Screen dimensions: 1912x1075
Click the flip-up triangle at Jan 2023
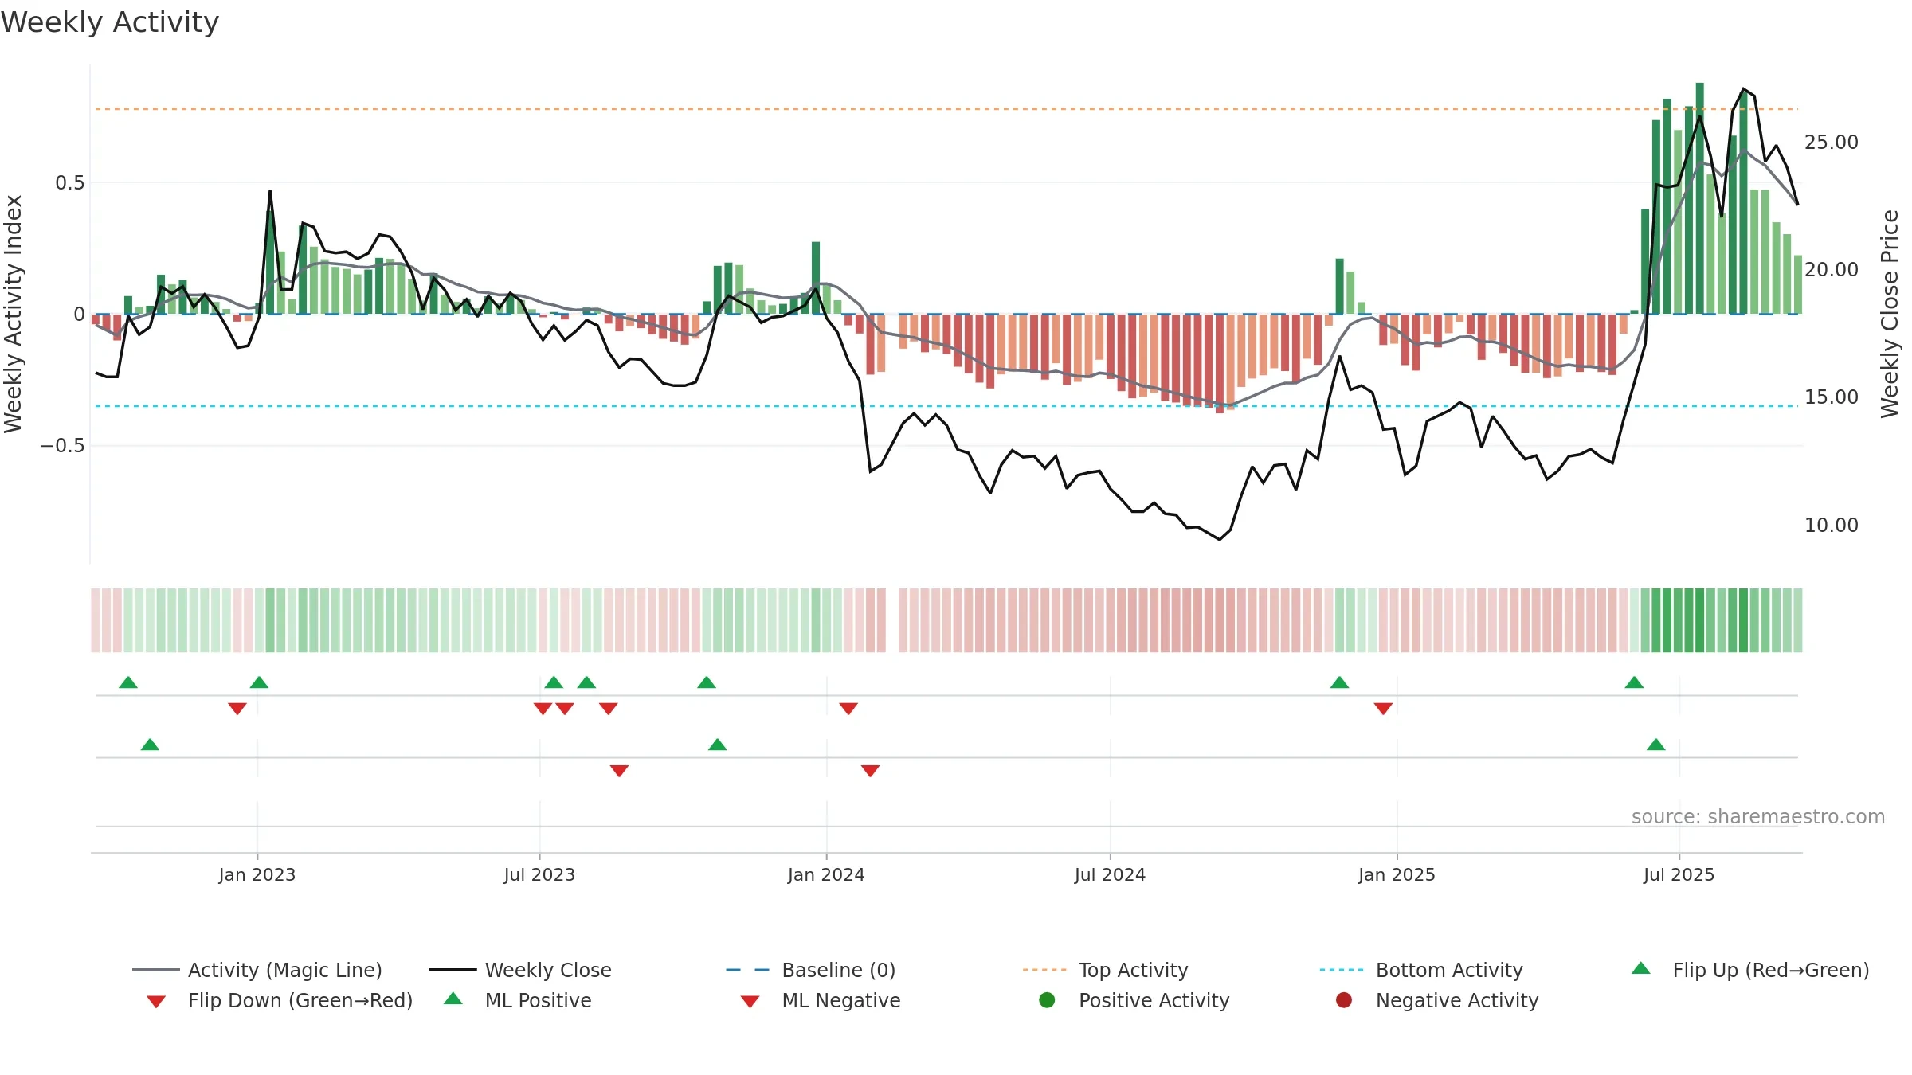[259, 682]
